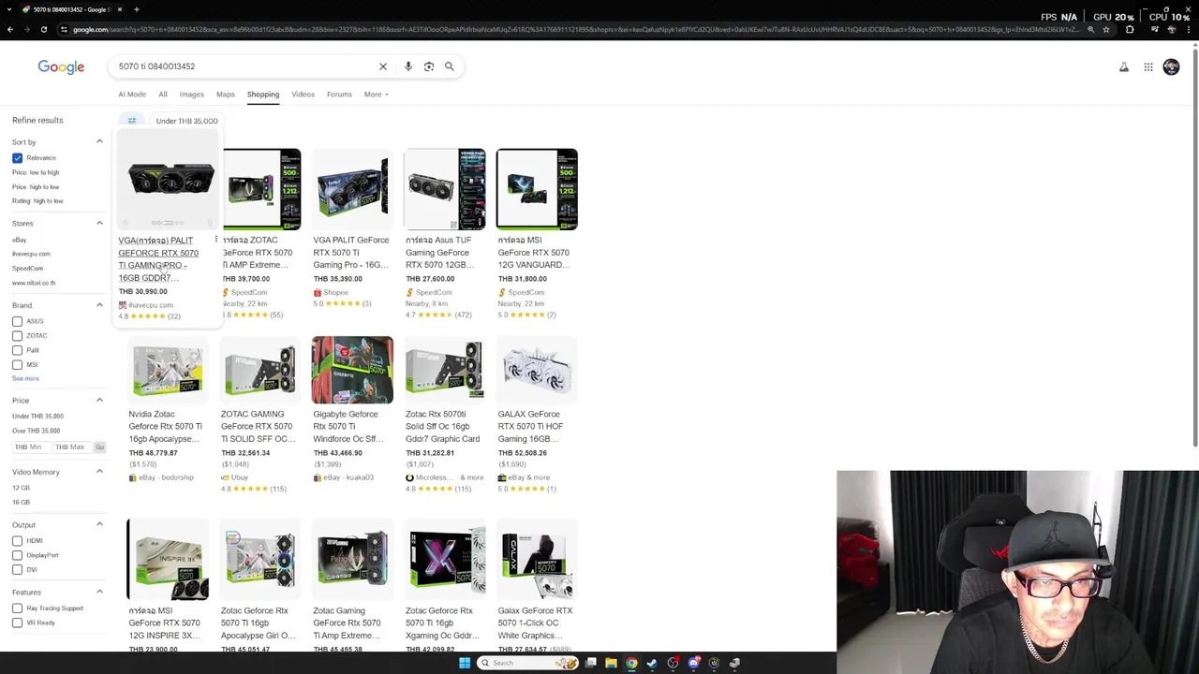Image resolution: width=1199 pixels, height=674 pixels.
Task: Collapse the Output section
Action: 99,524
